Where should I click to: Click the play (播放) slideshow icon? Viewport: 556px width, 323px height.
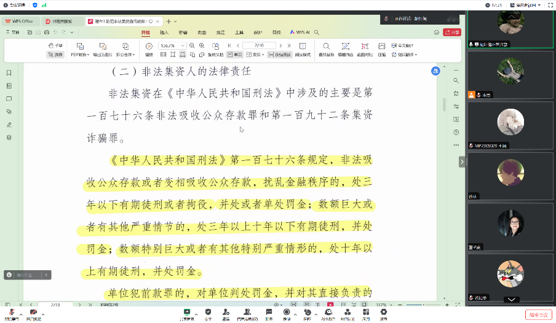click(x=149, y=49)
